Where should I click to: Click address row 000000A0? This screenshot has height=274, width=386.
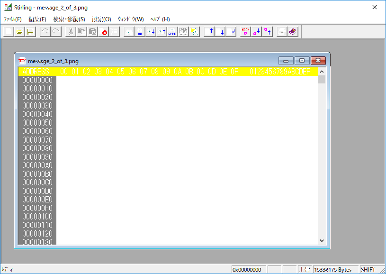click(37, 165)
